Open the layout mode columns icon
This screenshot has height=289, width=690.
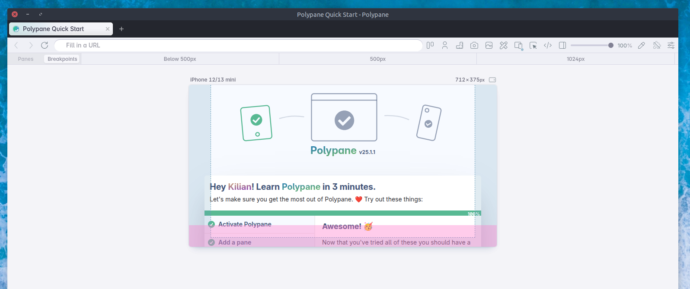[430, 45]
